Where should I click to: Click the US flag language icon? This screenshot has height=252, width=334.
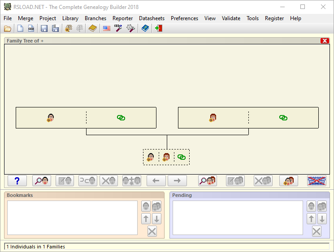[107, 28]
